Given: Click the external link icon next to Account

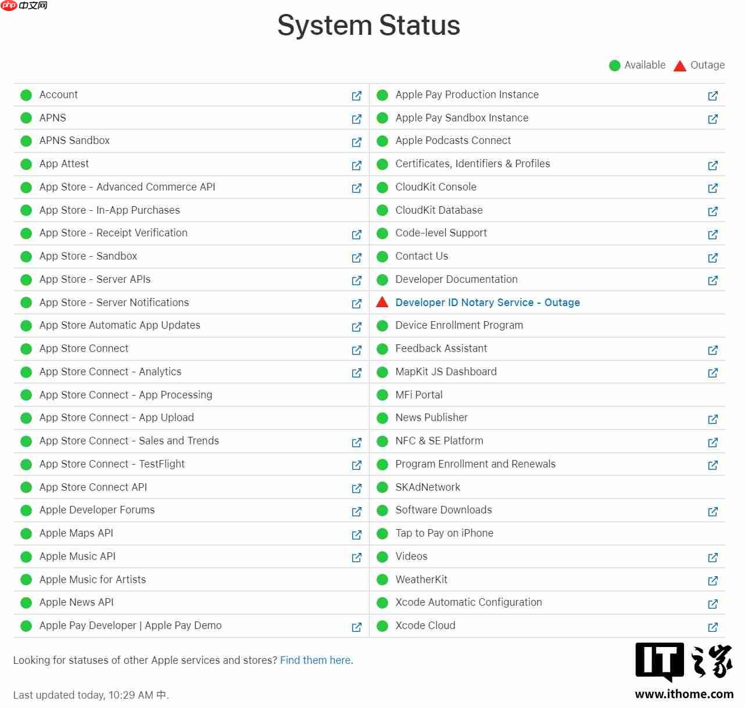Looking at the screenshot, I should [357, 96].
